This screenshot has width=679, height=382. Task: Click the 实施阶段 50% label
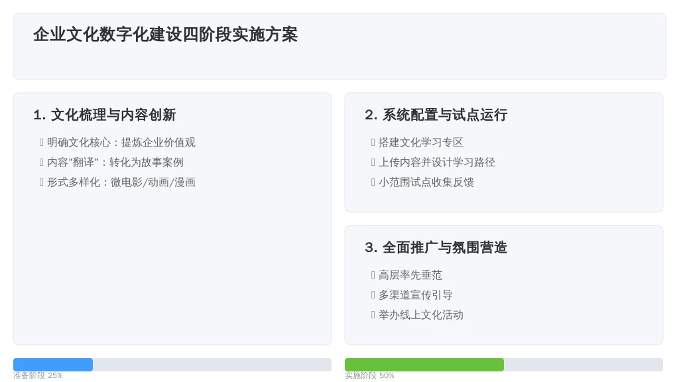(369, 375)
